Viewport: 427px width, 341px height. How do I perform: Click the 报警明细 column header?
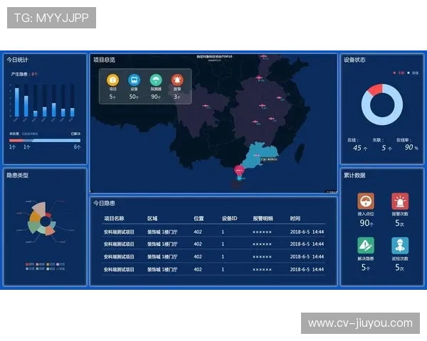coord(263,219)
